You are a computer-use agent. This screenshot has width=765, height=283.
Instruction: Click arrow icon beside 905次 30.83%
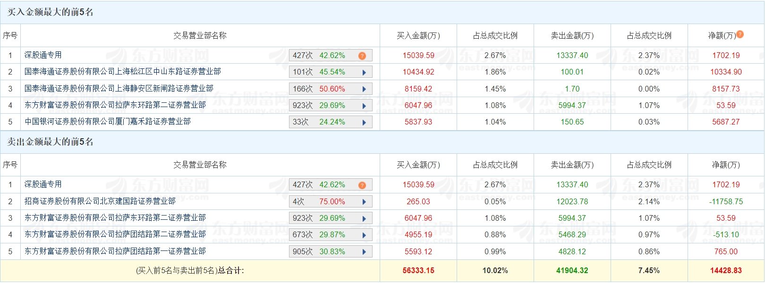tap(364, 252)
